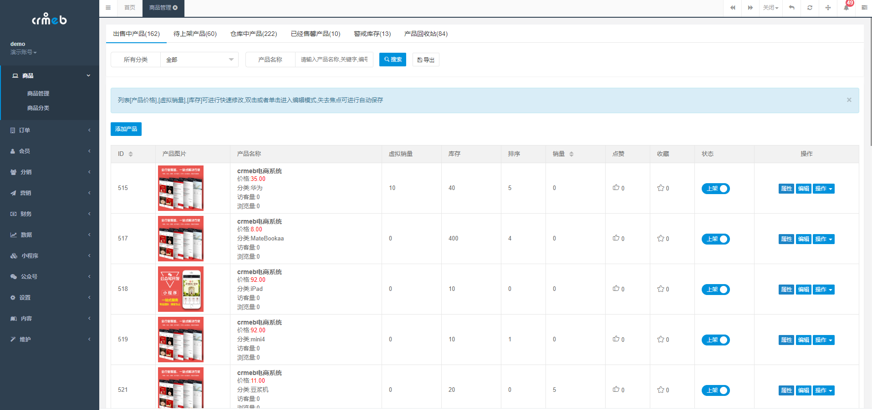Expand the 数据 sidebar menu
Viewport: 872px width, 410px height.
[x=50, y=235]
